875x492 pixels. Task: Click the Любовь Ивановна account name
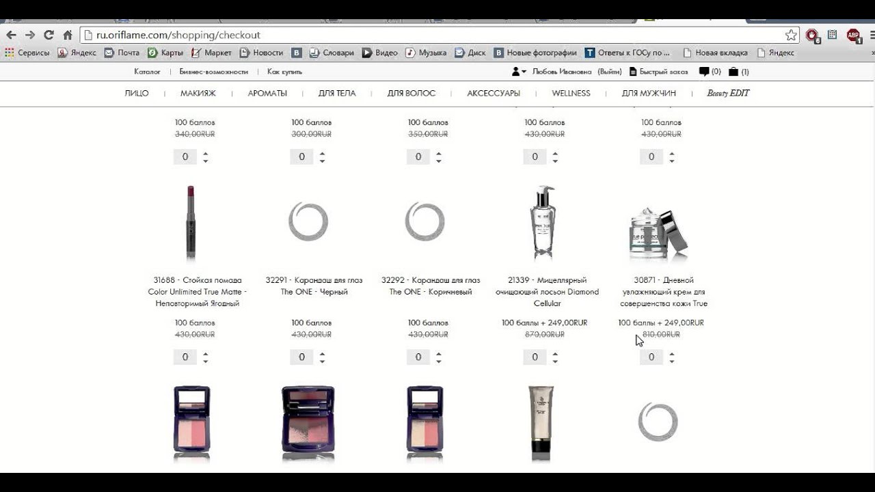[561, 72]
